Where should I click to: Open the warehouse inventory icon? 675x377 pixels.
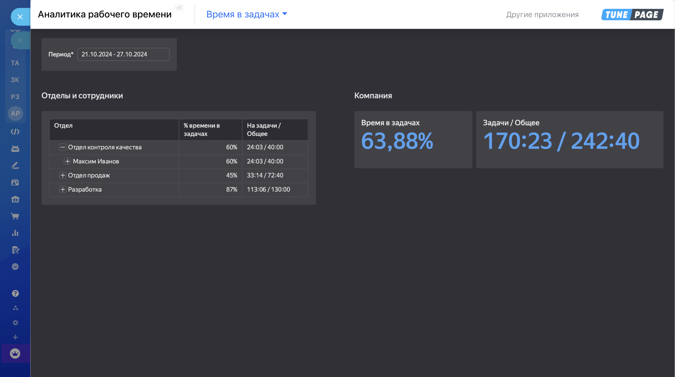click(x=15, y=199)
